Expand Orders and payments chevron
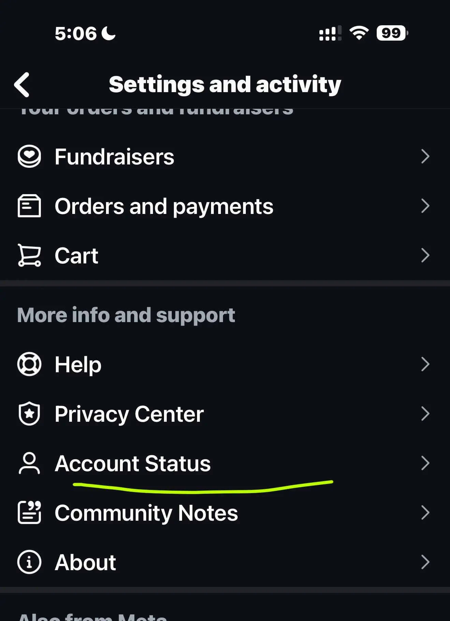The width and height of the screenshot is (450, 621). [425, 206]
